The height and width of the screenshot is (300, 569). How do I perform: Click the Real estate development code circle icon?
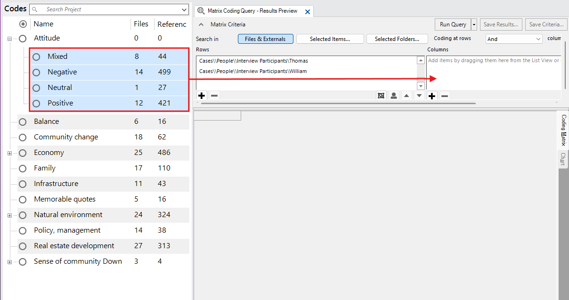23,246
